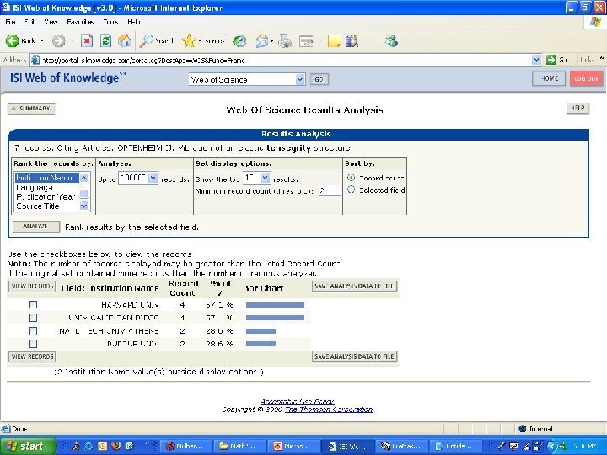The image size is (607, 455).
Task: Click the first system tray icon
Action: [502, 446]
